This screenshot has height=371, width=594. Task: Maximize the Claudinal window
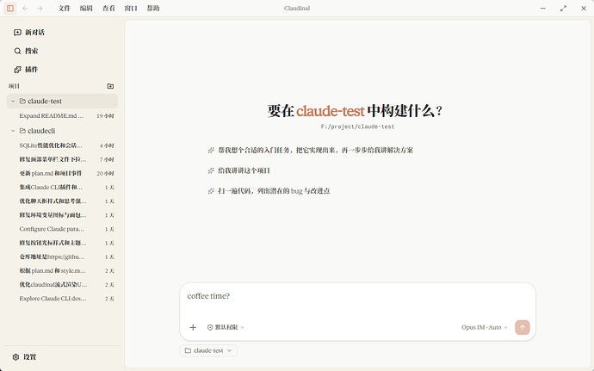[563, 8]
